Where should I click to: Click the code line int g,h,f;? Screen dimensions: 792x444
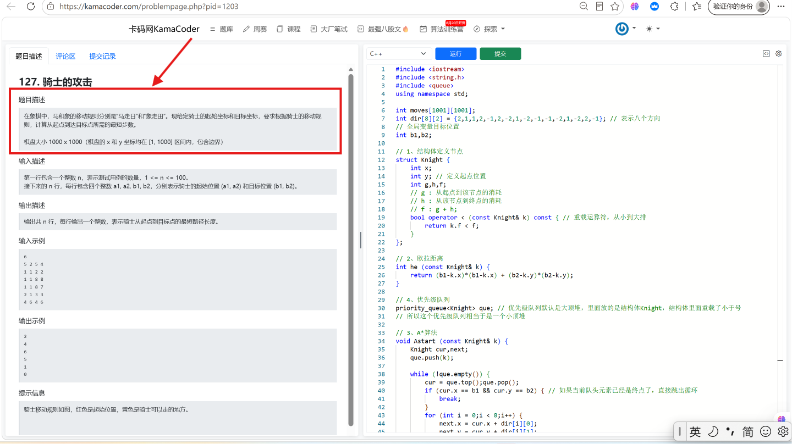428,184
